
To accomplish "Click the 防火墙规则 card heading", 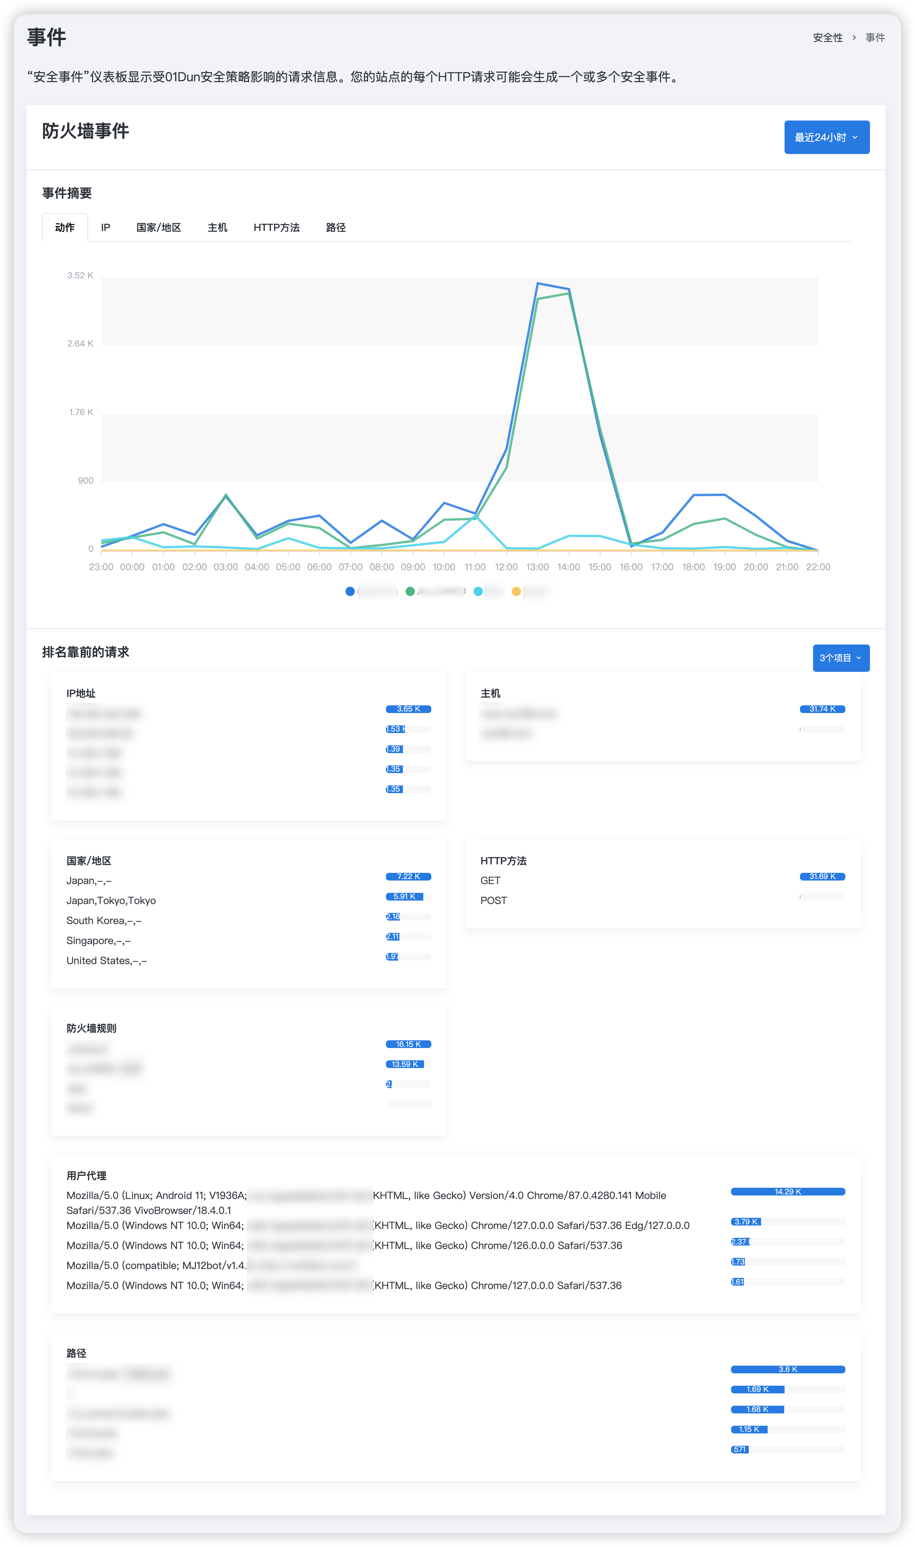I will tap(91, 1028).
